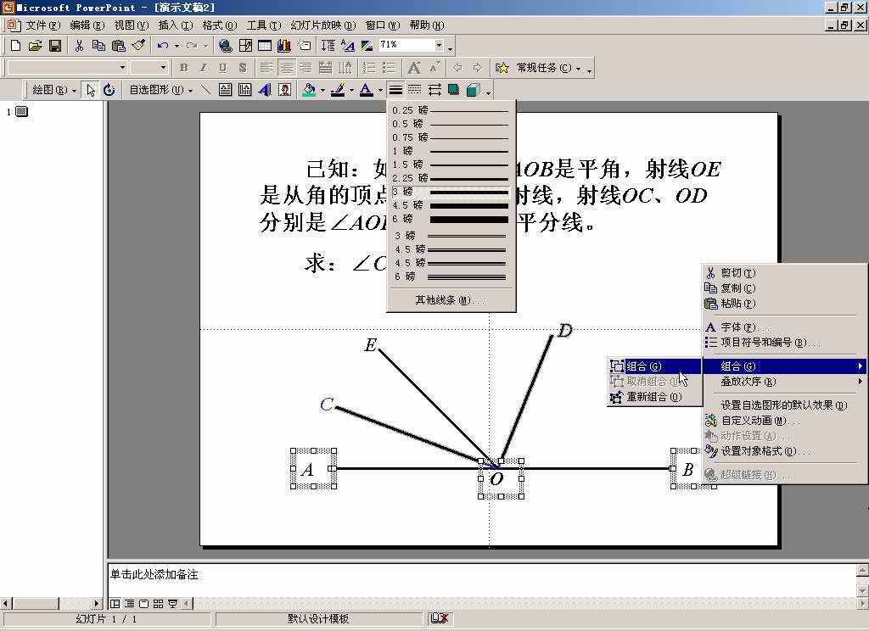This screenshot has height=631, width=869.
Task: Click the Insert Chart icon
Action: (283, 46)
